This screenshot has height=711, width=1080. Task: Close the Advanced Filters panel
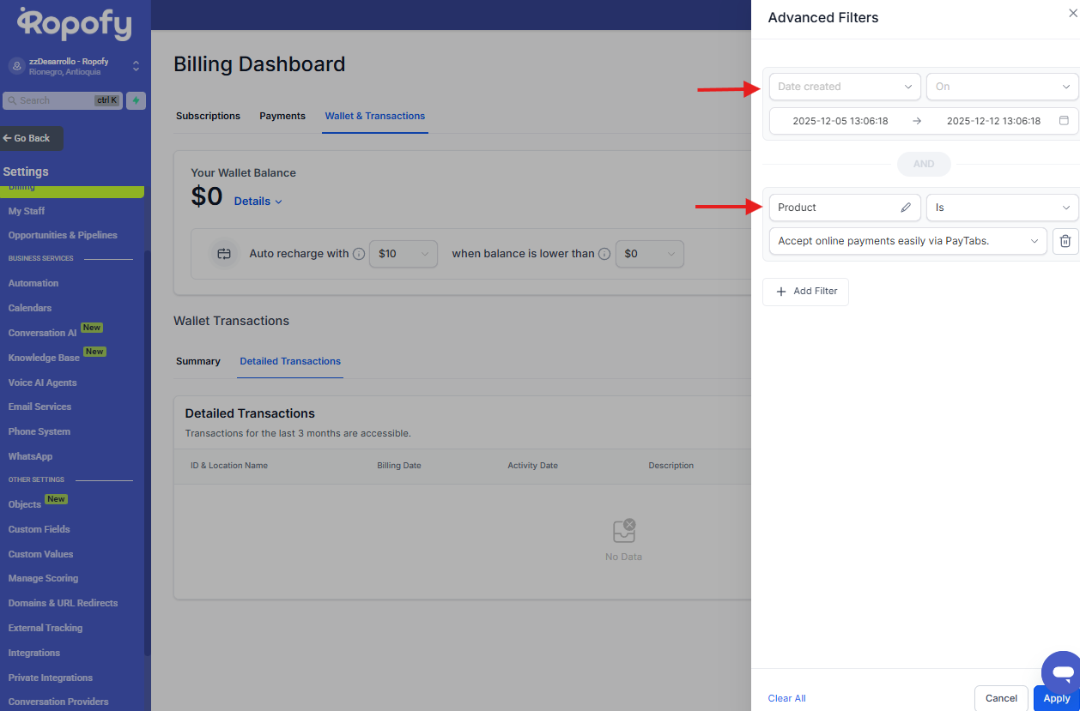(x=1072, y=13)
